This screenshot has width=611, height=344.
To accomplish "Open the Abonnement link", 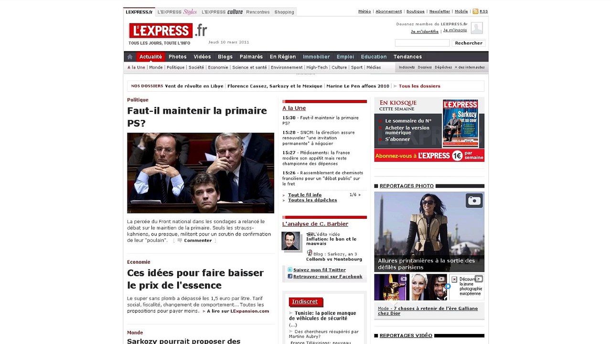I will click(x=388, y=11).
